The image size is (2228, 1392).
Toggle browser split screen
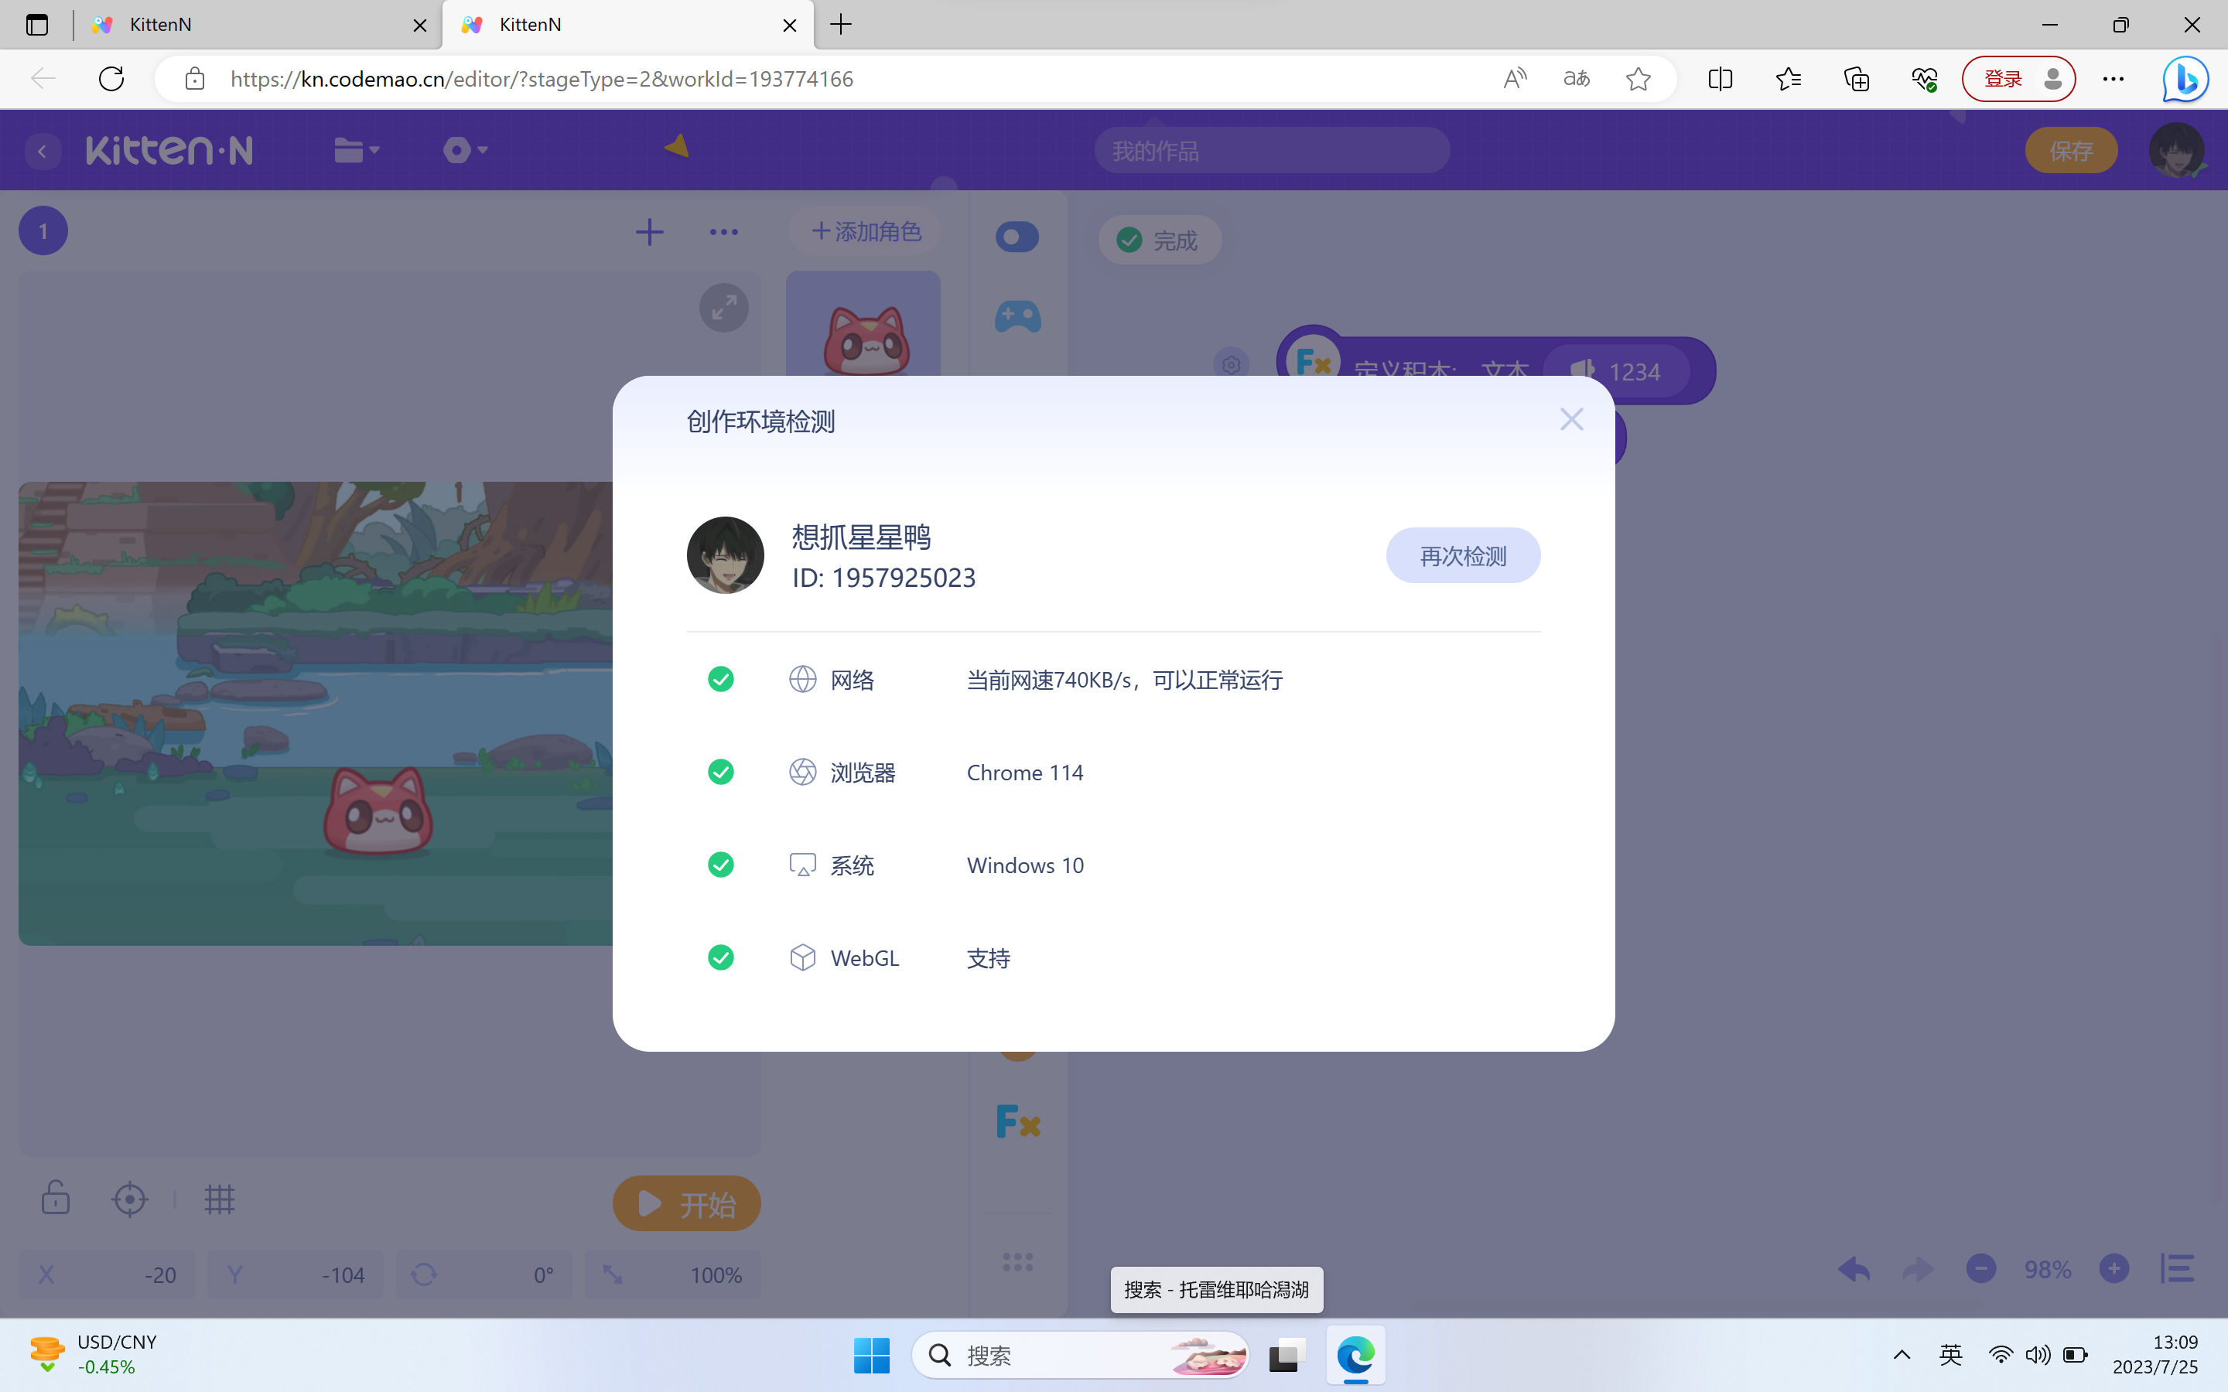click(x=1720, y=78)
